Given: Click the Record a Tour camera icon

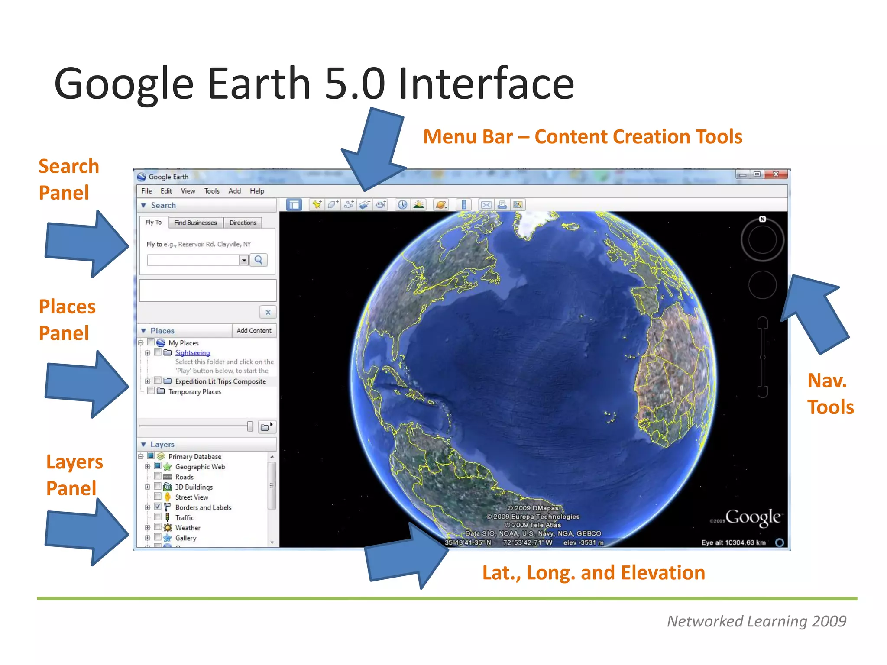Looking at the screenshot, I should 381,205.
